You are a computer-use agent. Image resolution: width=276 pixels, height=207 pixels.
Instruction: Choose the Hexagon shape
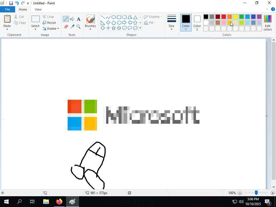pos(119,23)
